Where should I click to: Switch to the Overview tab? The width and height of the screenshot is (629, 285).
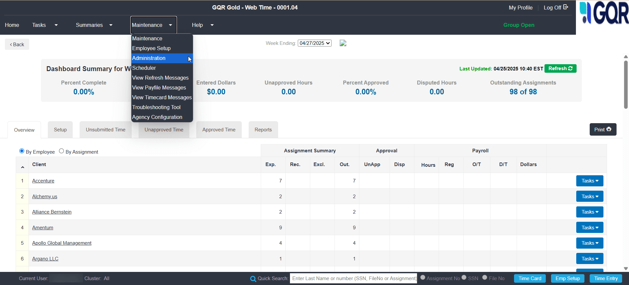24,130
